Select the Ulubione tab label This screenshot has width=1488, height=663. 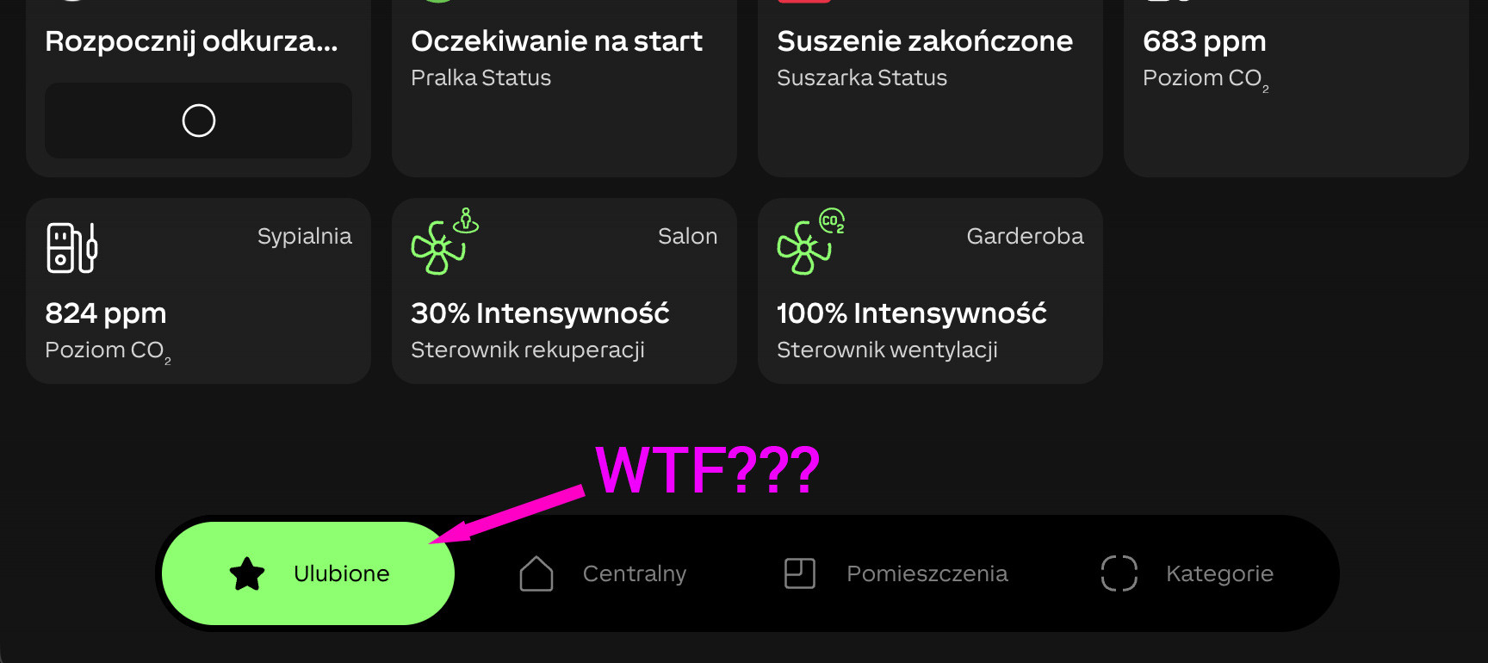[x=342, y=573]
